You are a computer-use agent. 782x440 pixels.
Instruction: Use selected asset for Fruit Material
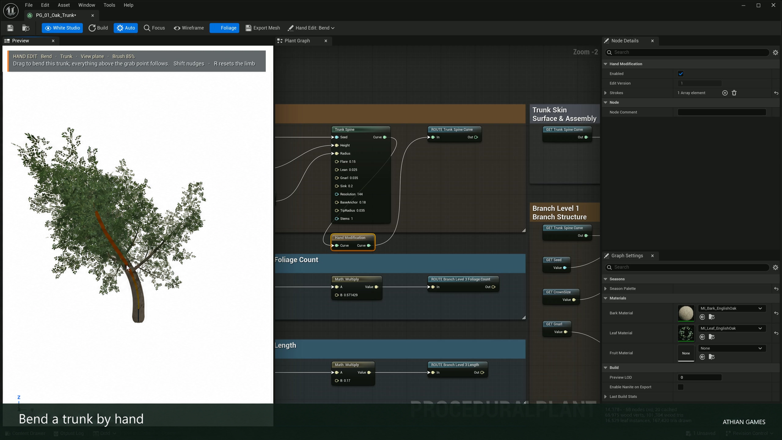tap(702, 357)
